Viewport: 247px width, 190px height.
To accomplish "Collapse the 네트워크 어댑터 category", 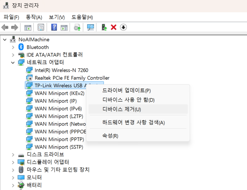I will (13, 62).
